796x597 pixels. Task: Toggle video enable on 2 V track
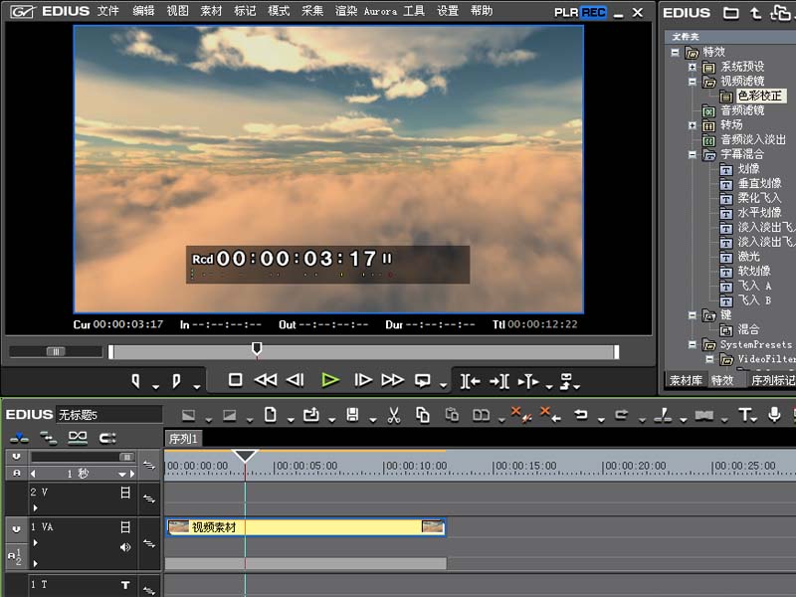tap(125, 493)
